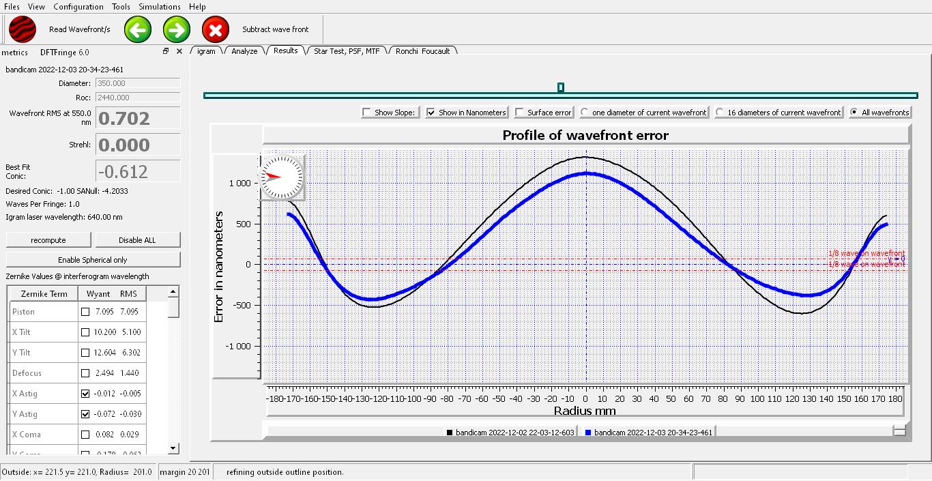
Task: Toggle the X Astig Zernike checkbox
Action: point(85,394)
